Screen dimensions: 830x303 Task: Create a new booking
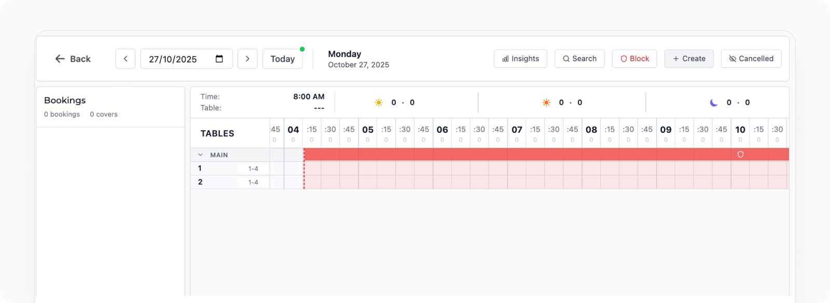(x=689, y=59)
